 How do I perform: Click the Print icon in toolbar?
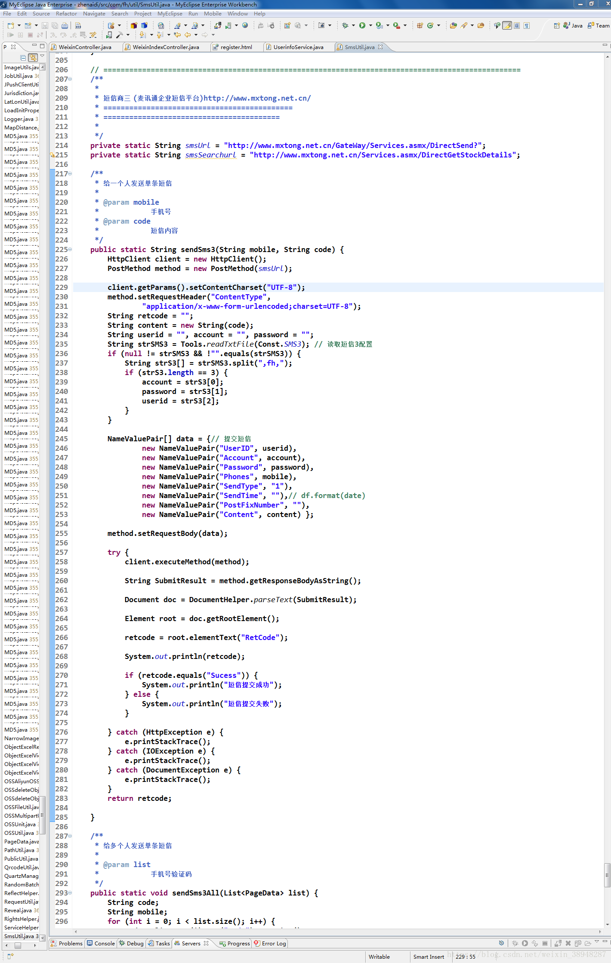pos(65,25)
